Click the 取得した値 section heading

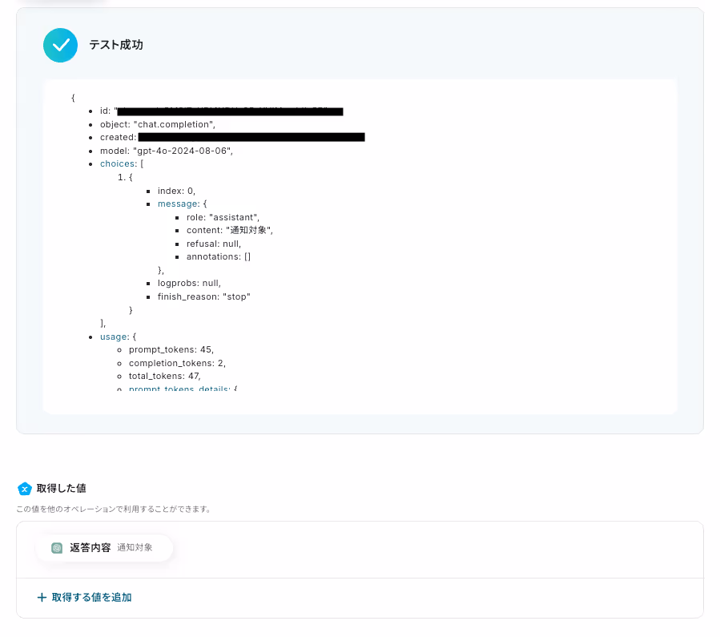coord(61,488)
